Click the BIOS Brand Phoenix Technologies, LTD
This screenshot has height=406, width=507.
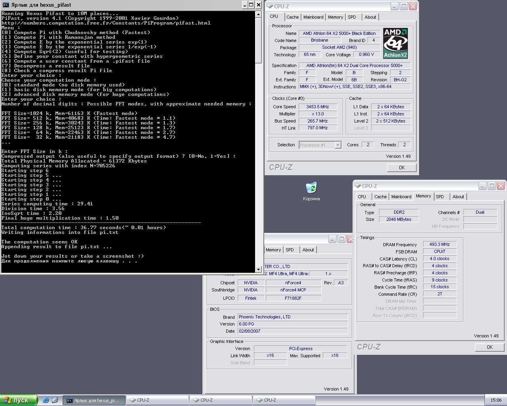pos(293,317)
